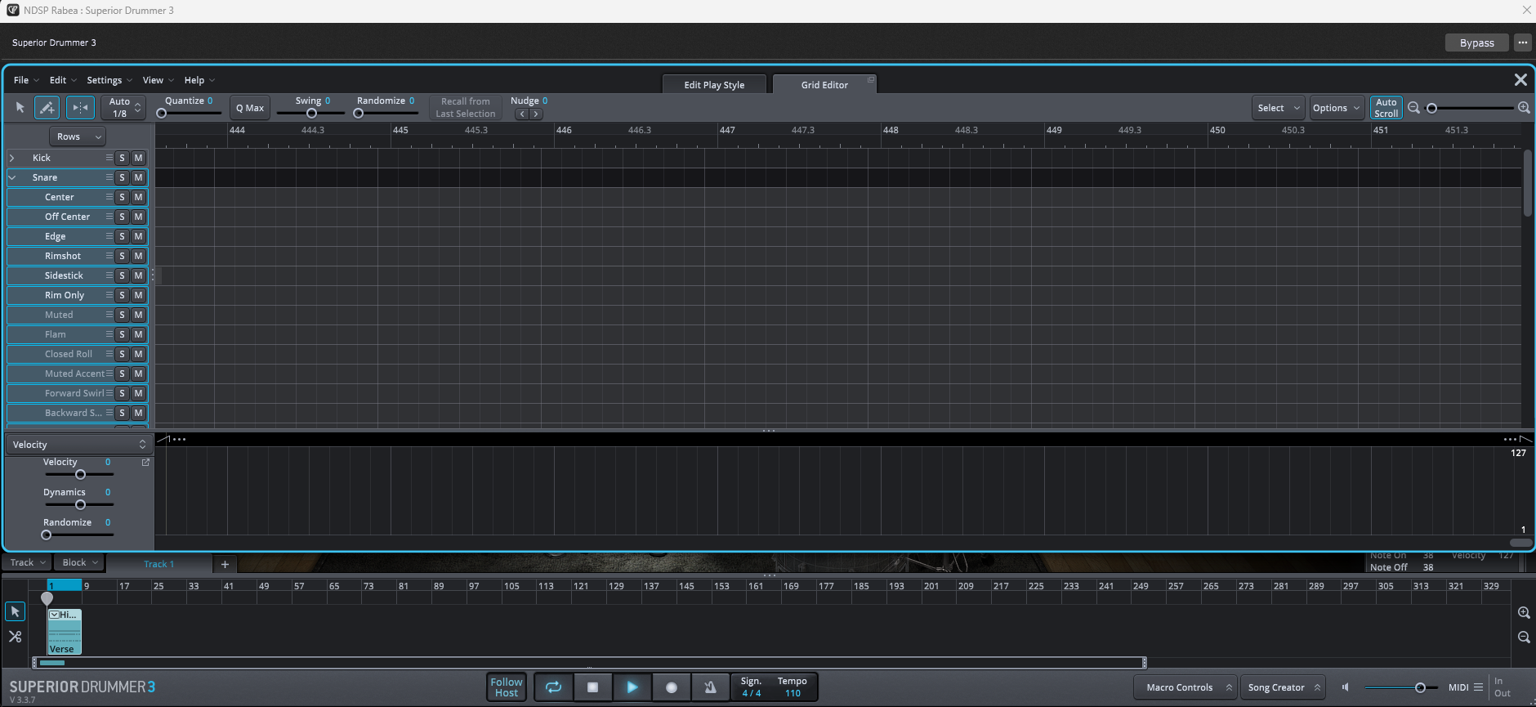1536x707 pixels.
Task: Mute the Sidestick articulation
Action: (x=138, y=275)
